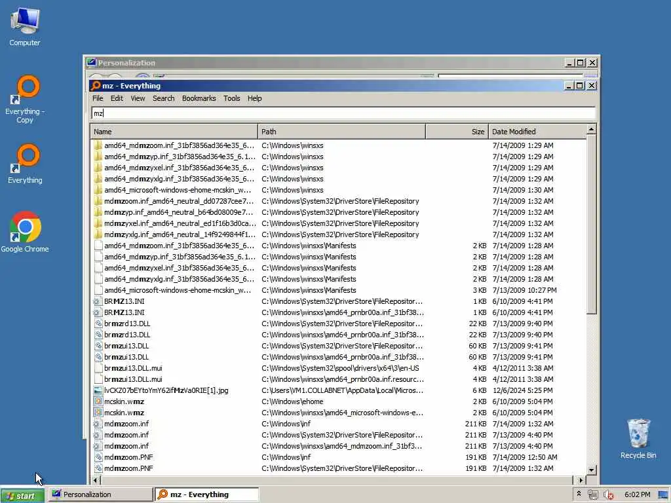Click the folder icon of mdmzyxel.inf_amd64_neutral row

point(98,223)
